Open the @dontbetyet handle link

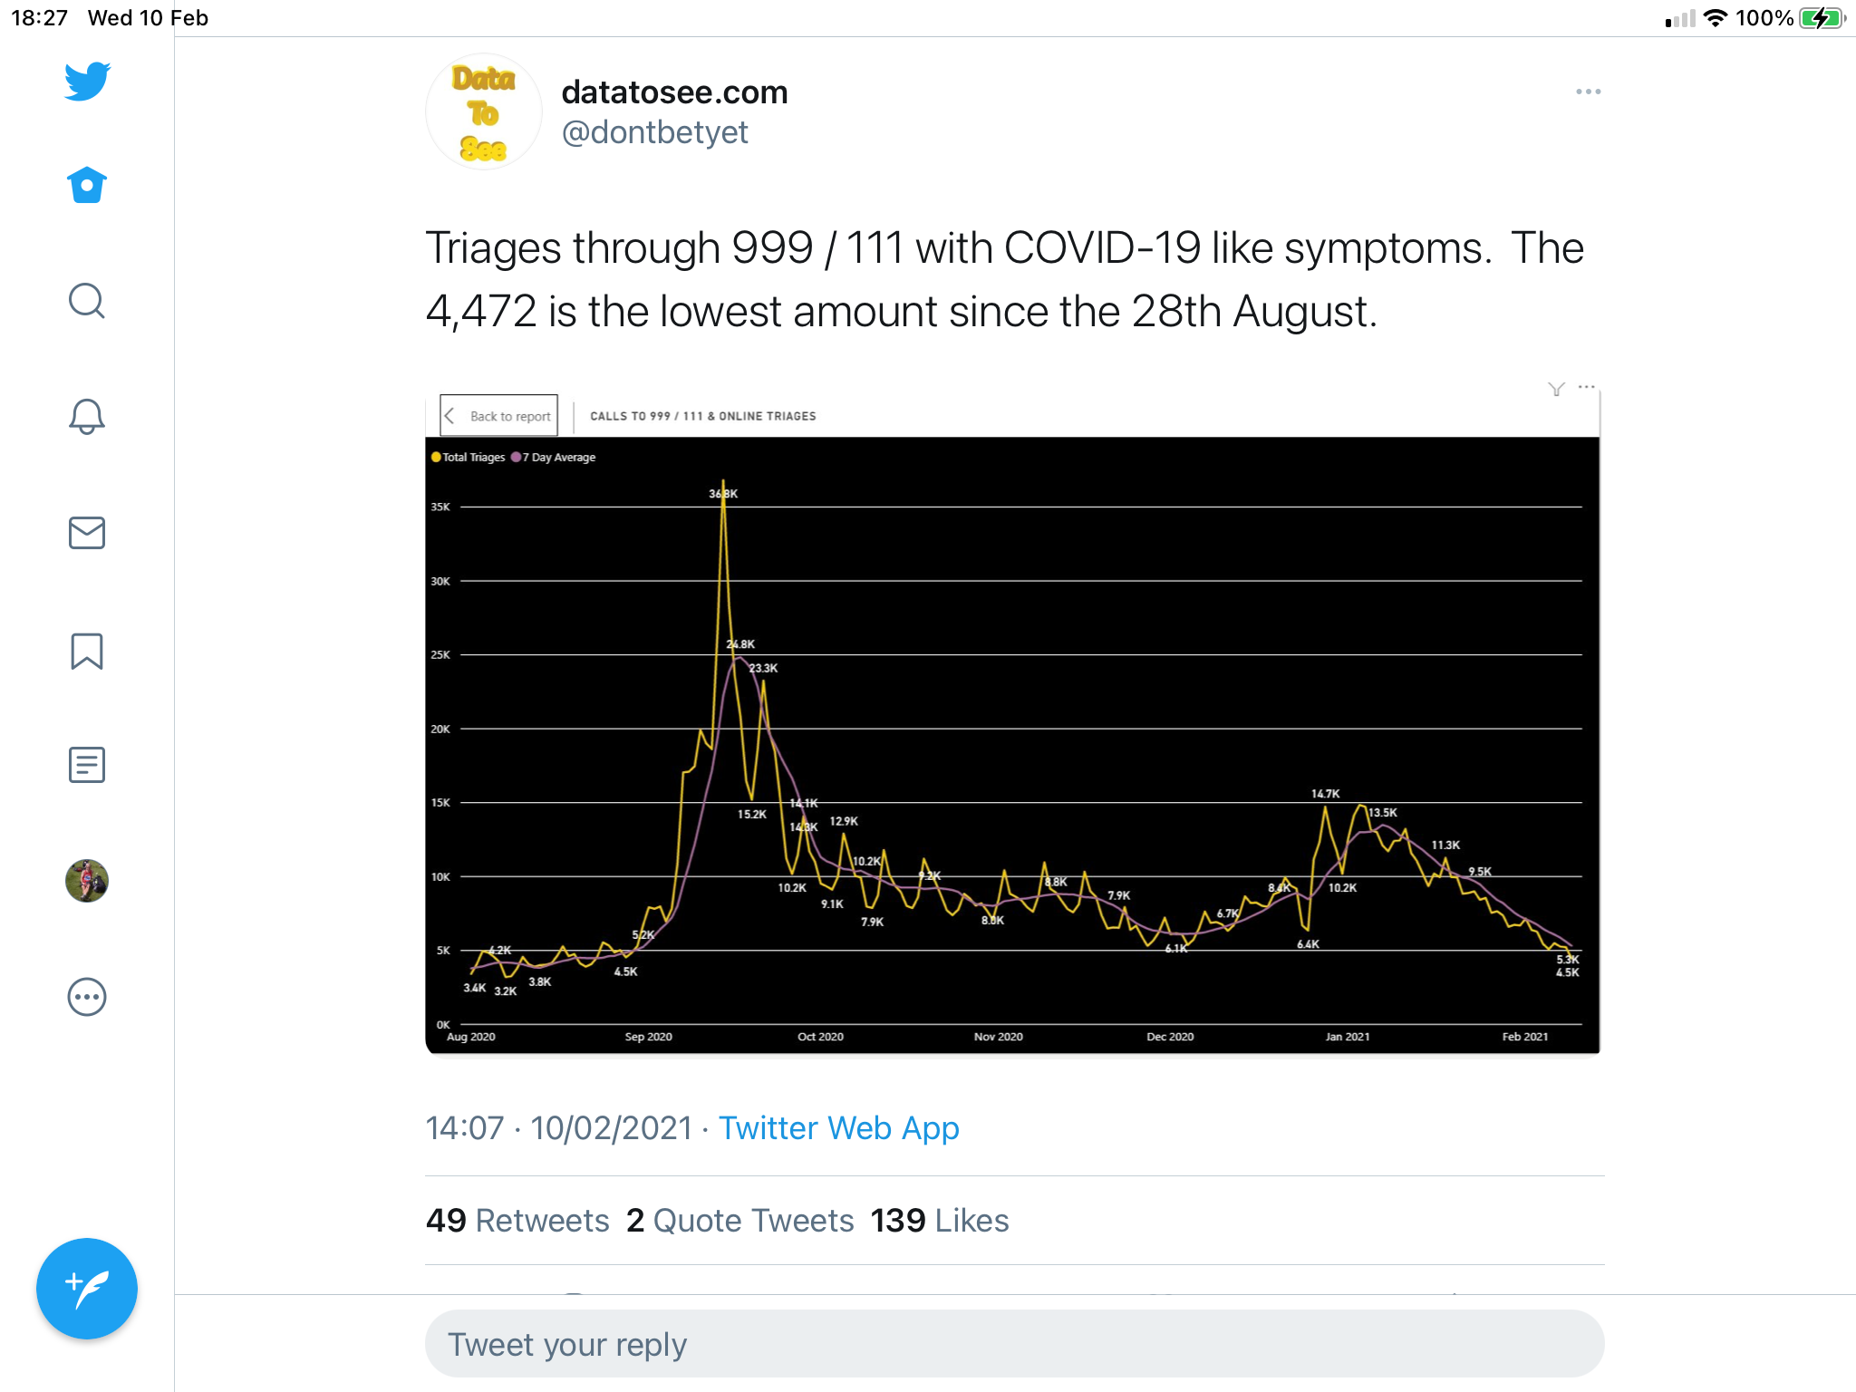(x=654, y=132)
